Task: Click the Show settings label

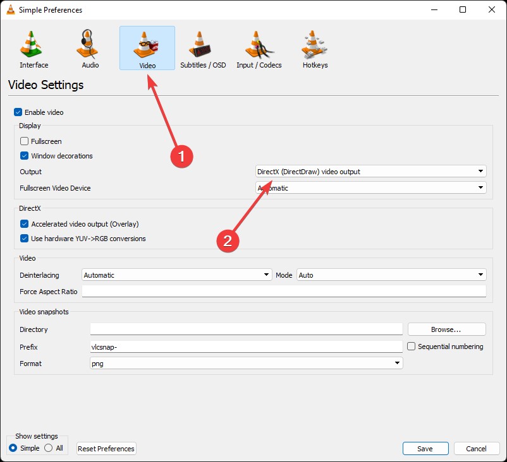Action: (37, 436)
